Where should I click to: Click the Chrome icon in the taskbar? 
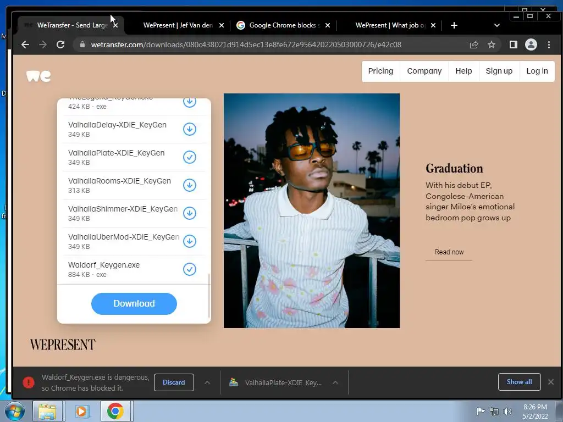point(115,411)
